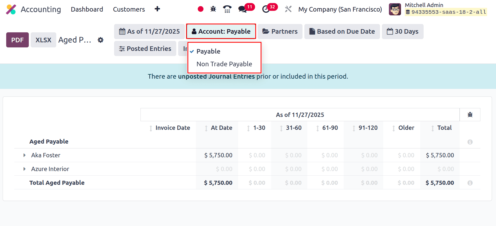Export report as PDF
Screen dimensions: 496x226
coord(17,40)
